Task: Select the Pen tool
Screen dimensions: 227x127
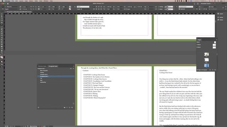Action: pos(2,29)
